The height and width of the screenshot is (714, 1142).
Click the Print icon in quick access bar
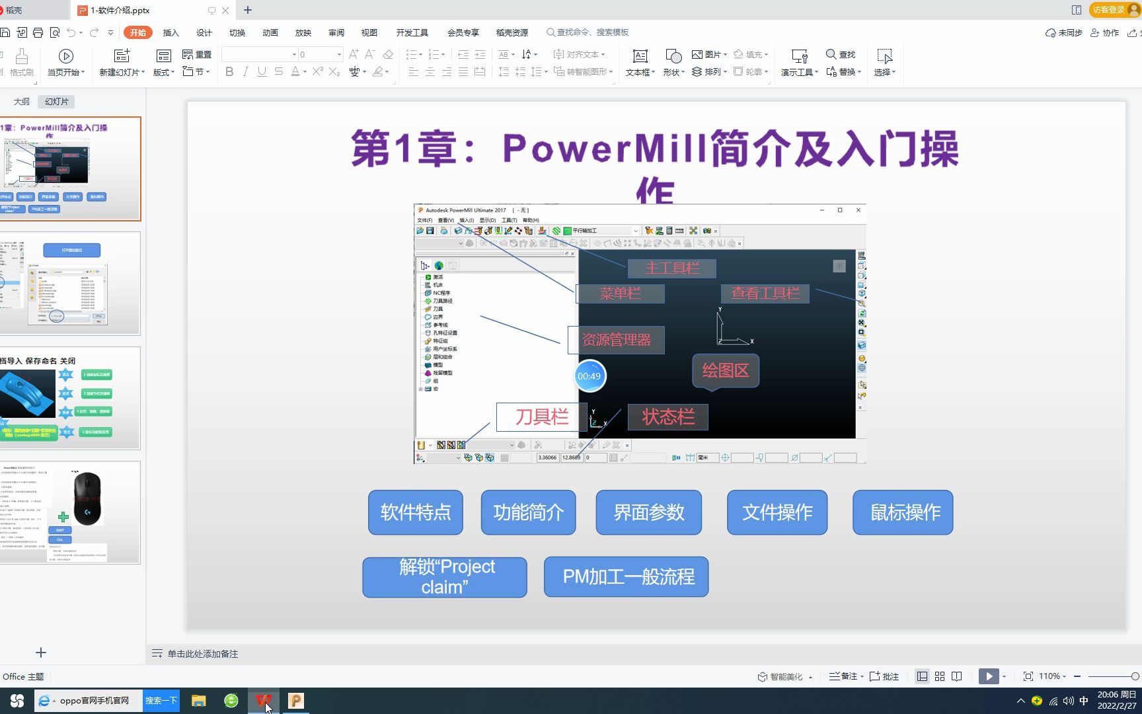pos(38,32)
